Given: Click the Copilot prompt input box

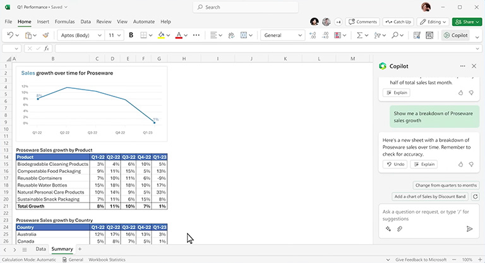Looking at the screenshot, I should click(426, 214).
